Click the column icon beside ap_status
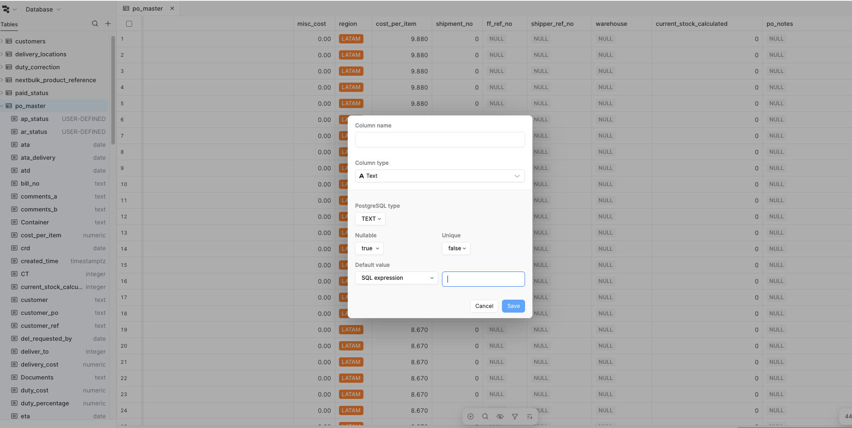The width and height of the screenshot is (852, 428). point(14,119)
